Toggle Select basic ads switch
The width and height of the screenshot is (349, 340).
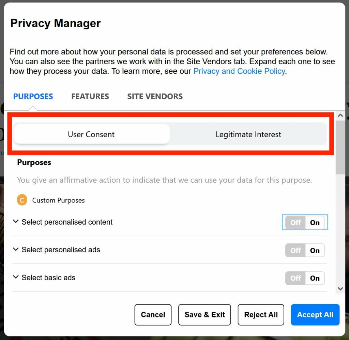(305, 278)
